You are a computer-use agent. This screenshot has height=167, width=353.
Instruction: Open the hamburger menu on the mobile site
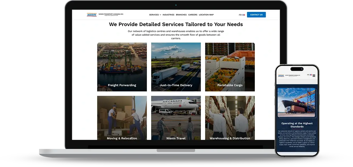pos(314,75)
